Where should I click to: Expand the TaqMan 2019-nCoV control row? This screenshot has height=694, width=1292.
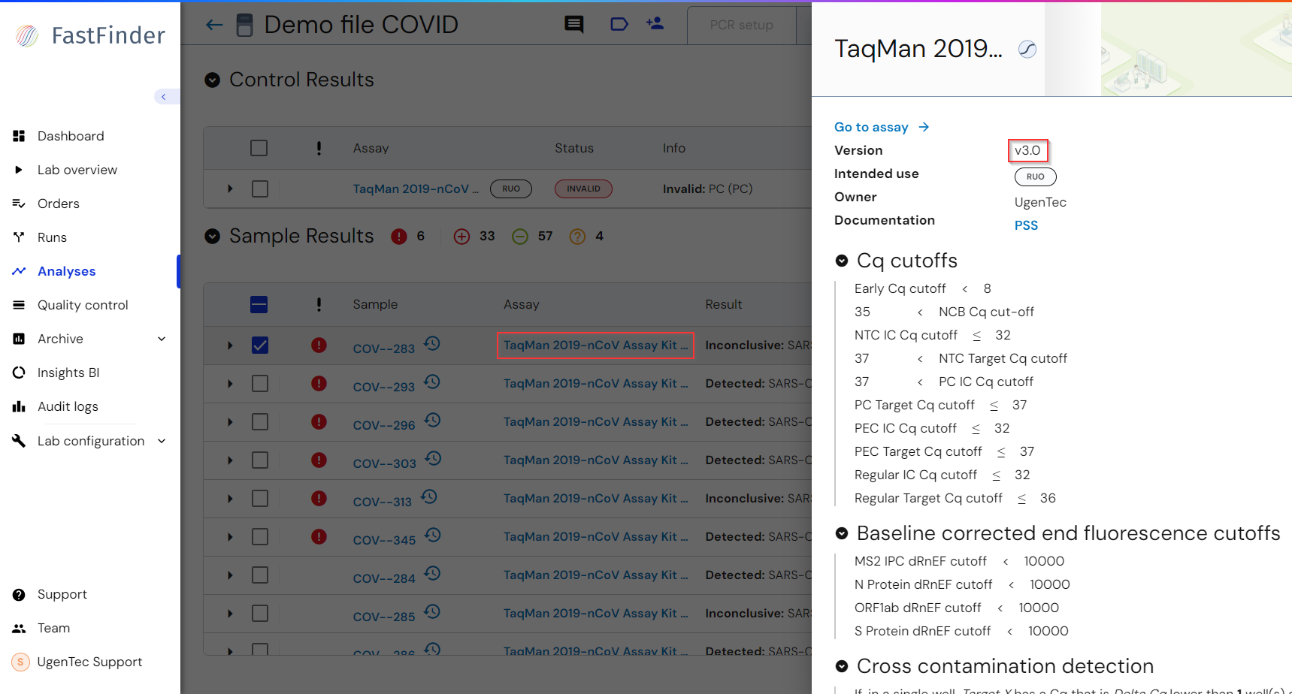pyautogui.click(x=230, y=189)
